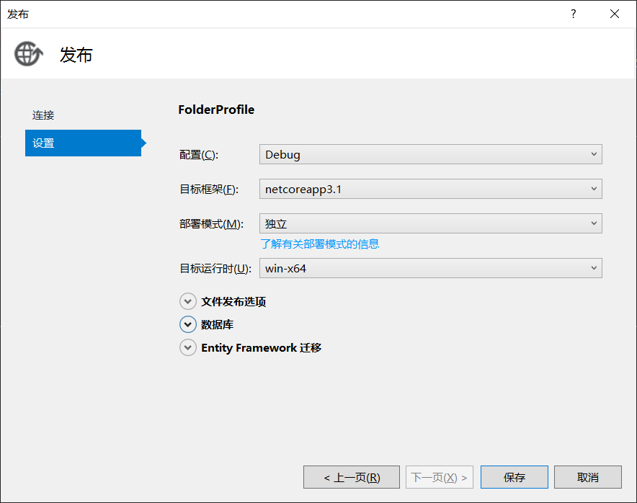Click the 目标运行时(U) label
The width and height of the screenshot is (637, 503).
[215, 269]
